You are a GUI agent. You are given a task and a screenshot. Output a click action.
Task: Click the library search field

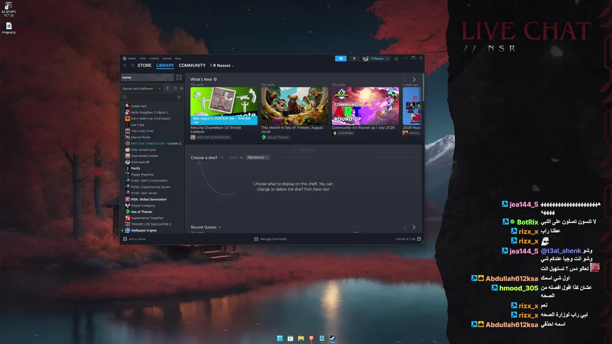[x=149, y=97]
